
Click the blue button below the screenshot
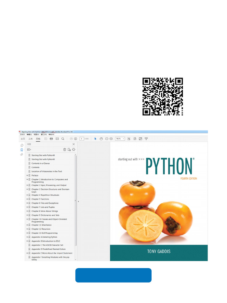tap(113, 275)
